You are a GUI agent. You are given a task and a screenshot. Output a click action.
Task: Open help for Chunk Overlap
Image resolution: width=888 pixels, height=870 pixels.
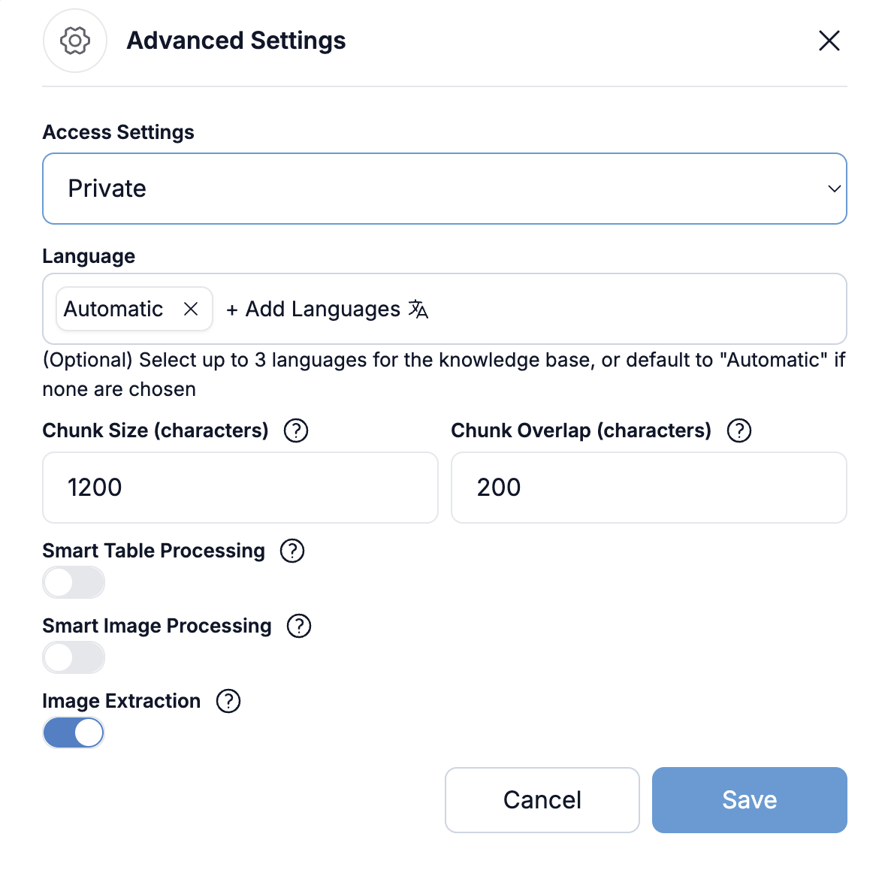[739, 430]
